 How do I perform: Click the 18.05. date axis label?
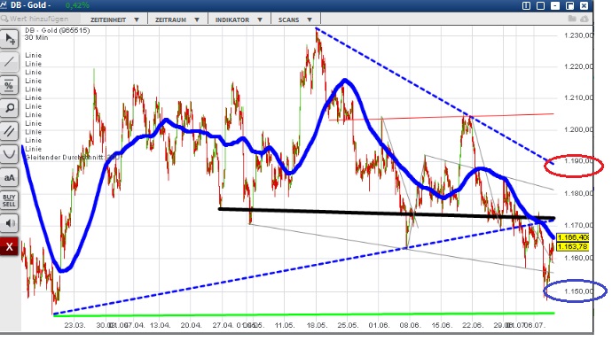tap(316, 325)
